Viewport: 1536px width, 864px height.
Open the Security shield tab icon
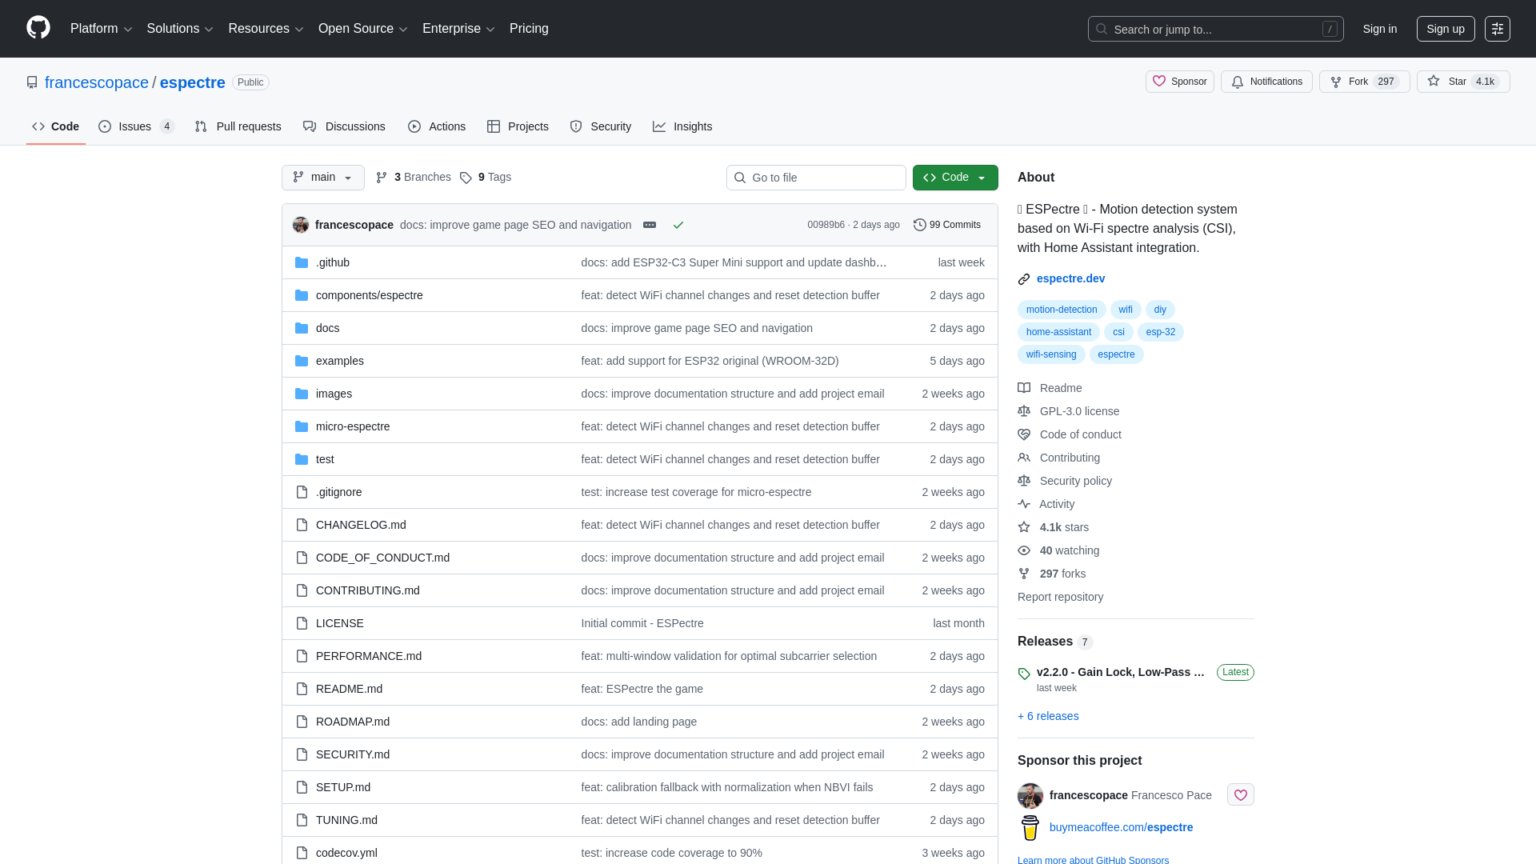(x=576, y=126)
